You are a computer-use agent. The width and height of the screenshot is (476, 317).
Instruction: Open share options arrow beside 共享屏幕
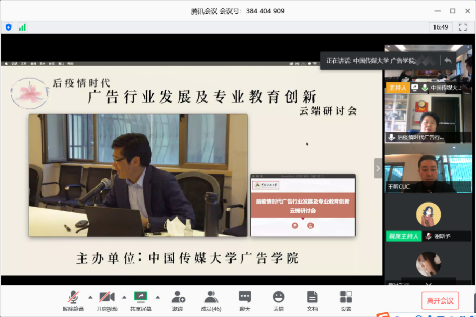pos(158,297)
